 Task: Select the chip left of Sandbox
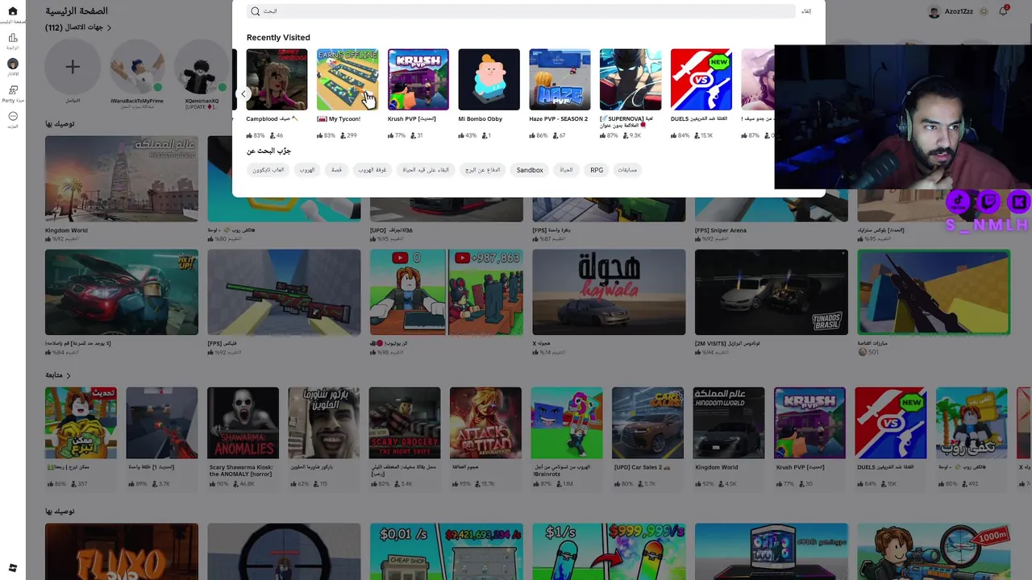(483, 170)
